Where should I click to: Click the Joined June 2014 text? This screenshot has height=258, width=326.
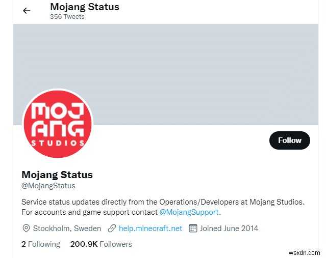coord(229,228)
